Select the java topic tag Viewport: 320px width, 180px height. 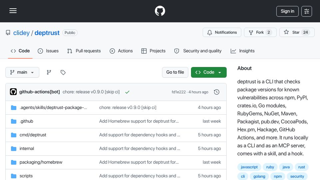(x=286, y=167)
